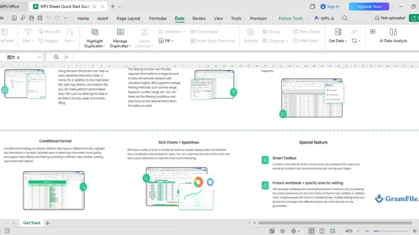Click the zoom magnifier icon beside the name box
Image resolution: width=419 pixels, height=235 pixels.
tap(56, 57)
